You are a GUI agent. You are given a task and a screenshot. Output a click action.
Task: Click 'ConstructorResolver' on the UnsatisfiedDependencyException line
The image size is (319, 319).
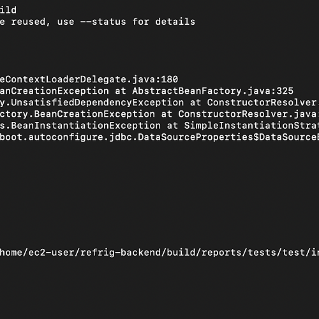point(262,103)
